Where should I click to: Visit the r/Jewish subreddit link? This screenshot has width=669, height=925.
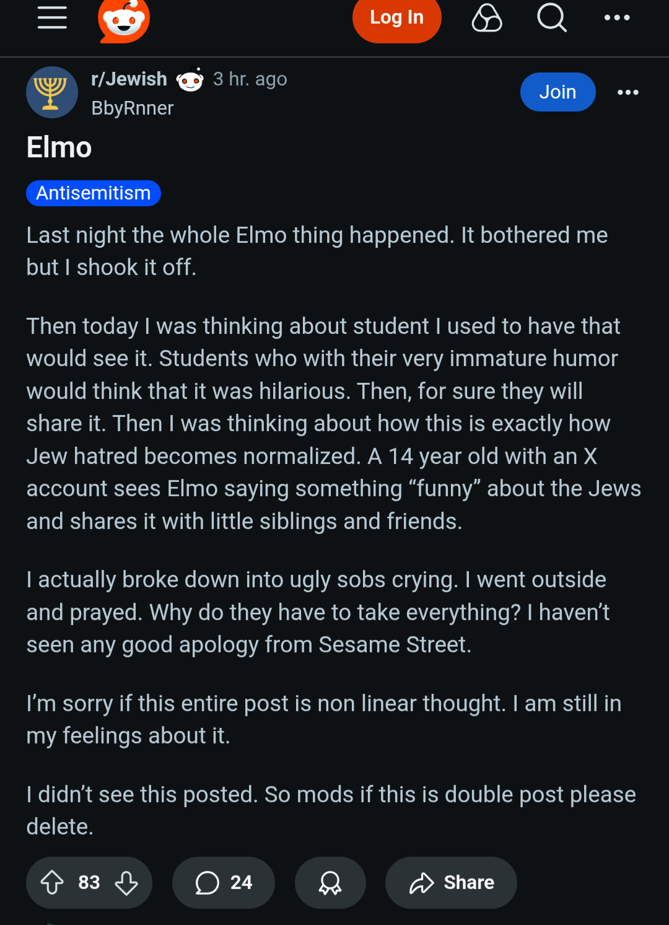(129, 79)
